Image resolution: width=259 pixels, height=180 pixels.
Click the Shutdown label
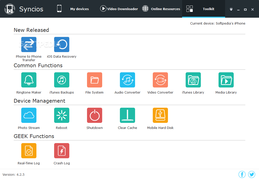[95, 128]
